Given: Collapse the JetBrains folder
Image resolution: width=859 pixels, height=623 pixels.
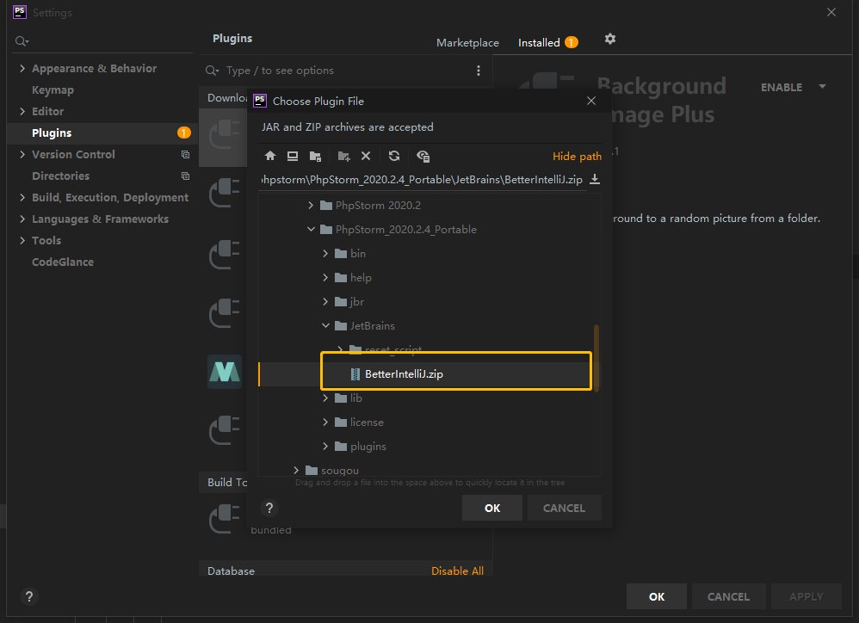Looking at the screenshot, I should pos(325,326).
